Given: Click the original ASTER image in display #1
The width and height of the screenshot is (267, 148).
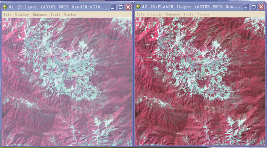Looking at the screenshot, I should [x=67, y=82].
